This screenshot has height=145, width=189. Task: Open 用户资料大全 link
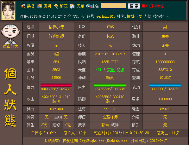153,6
